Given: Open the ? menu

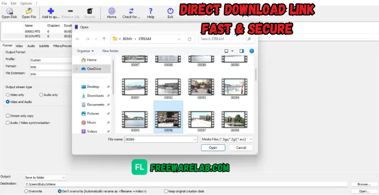Looking at the screenshot, I should tap(36, 3).
